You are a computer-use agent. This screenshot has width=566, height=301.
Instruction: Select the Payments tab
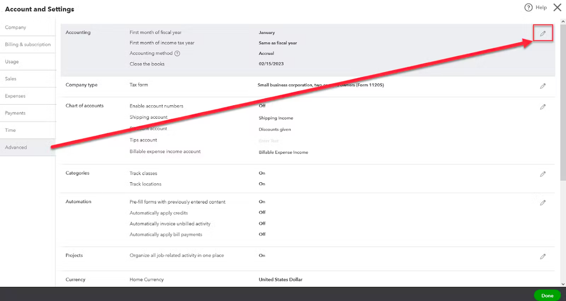click(15, 113)
